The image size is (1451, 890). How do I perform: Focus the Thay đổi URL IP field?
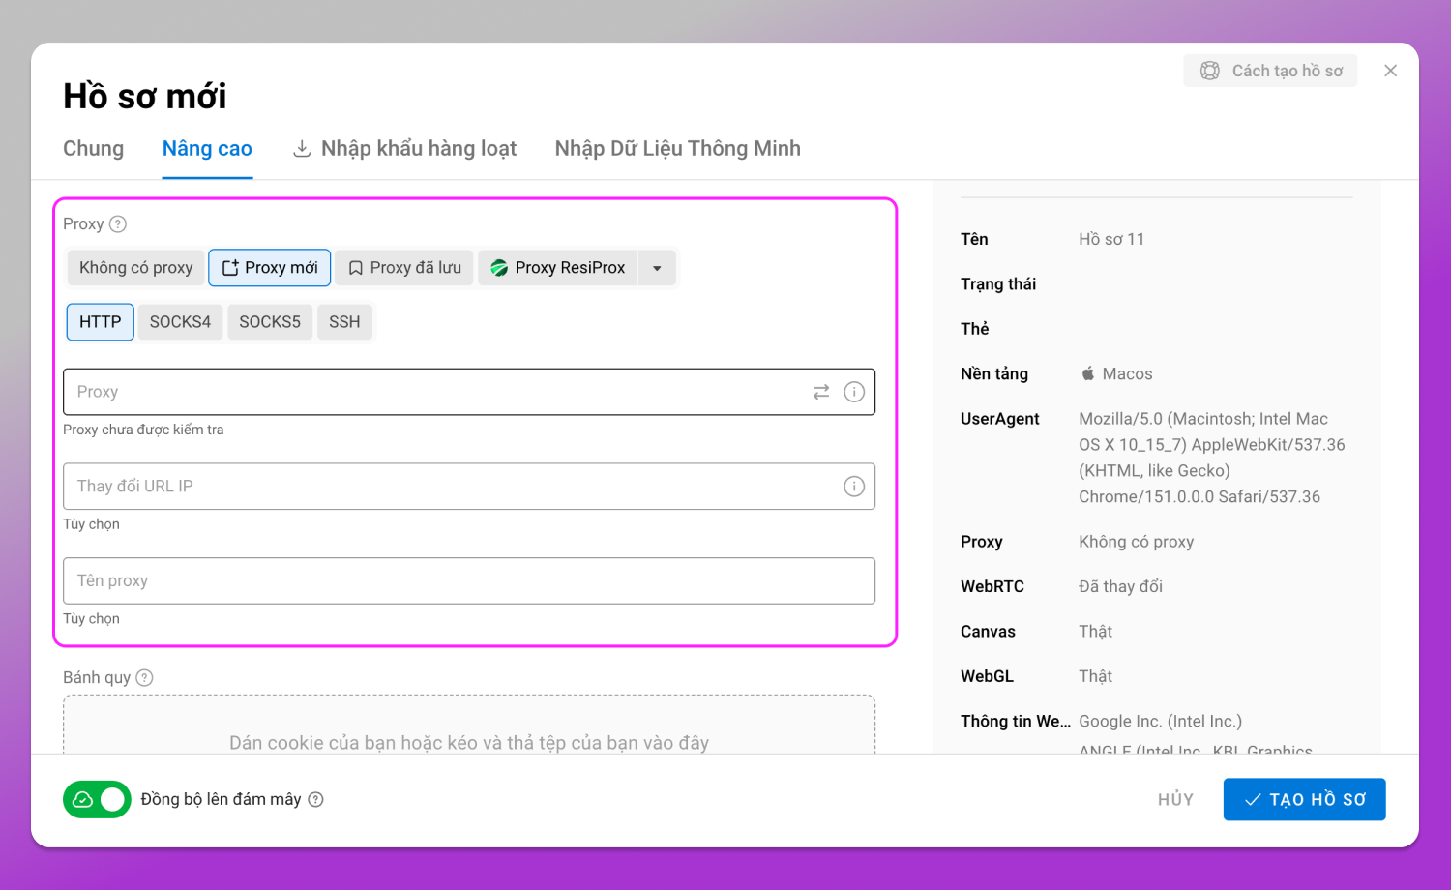tap(469, 487)
